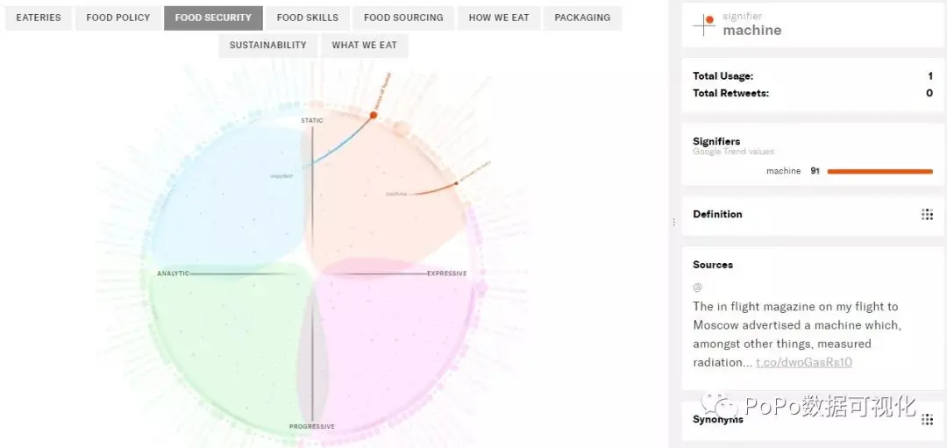Open the t.co source link
The height and width of the screenshot is (448, 947).
pos(804,362)
